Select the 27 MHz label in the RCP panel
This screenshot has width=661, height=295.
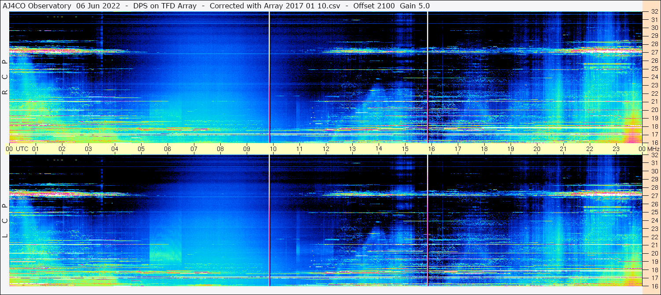[654, 52]
